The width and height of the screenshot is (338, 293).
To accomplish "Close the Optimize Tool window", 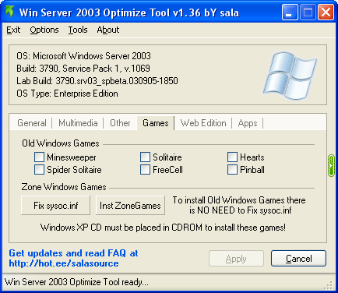I will coord(326,12).
